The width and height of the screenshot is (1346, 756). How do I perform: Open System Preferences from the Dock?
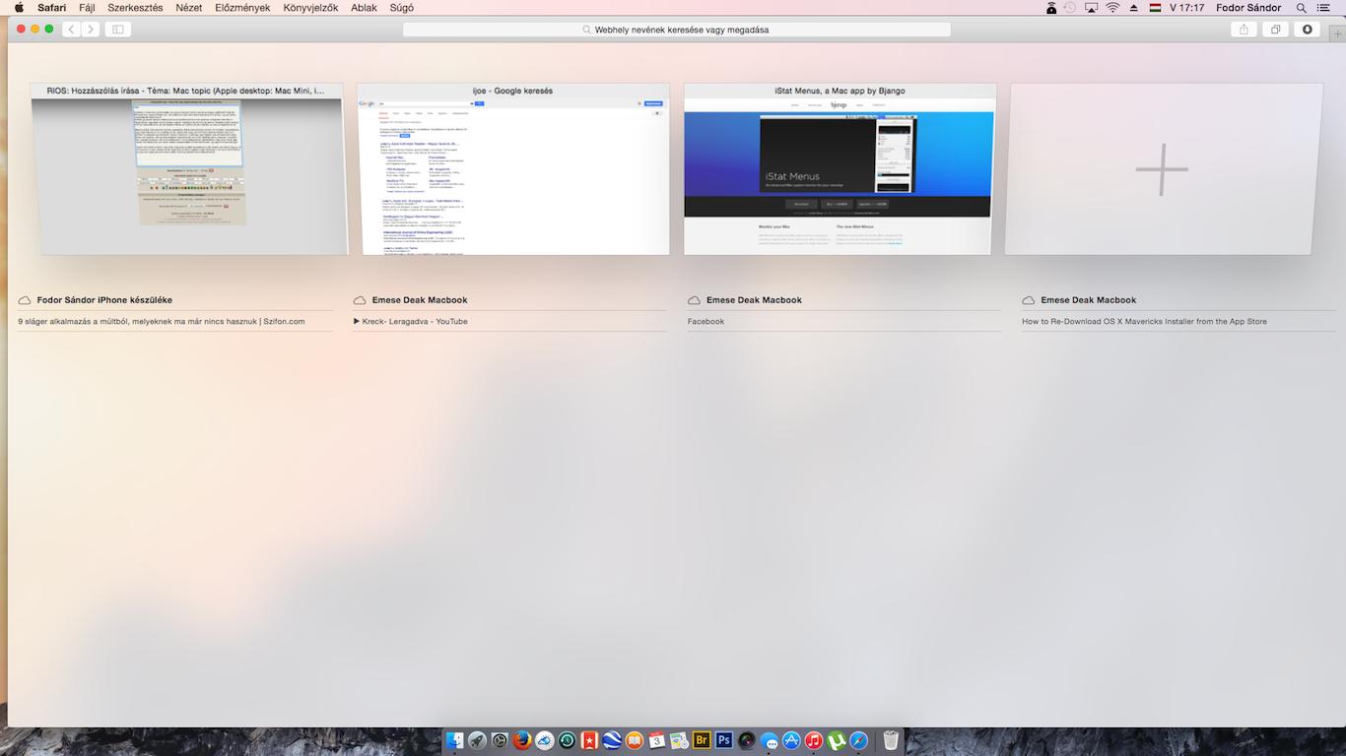(x=500, y=740)
